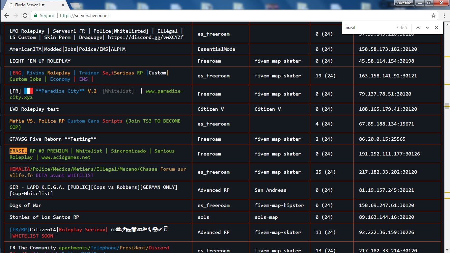Click the page vertical scrollbar thumb
The image size is (450, 253).
pyautogui.click(x=447, y=106)
